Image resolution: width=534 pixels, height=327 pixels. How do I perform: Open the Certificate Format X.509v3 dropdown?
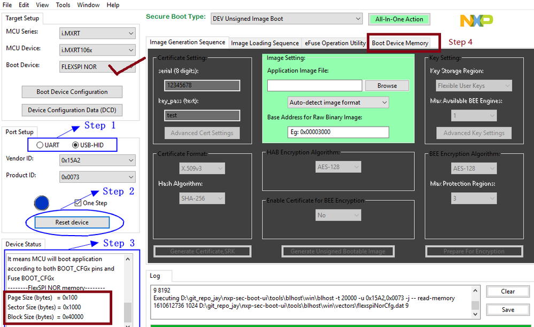(202, 168)
